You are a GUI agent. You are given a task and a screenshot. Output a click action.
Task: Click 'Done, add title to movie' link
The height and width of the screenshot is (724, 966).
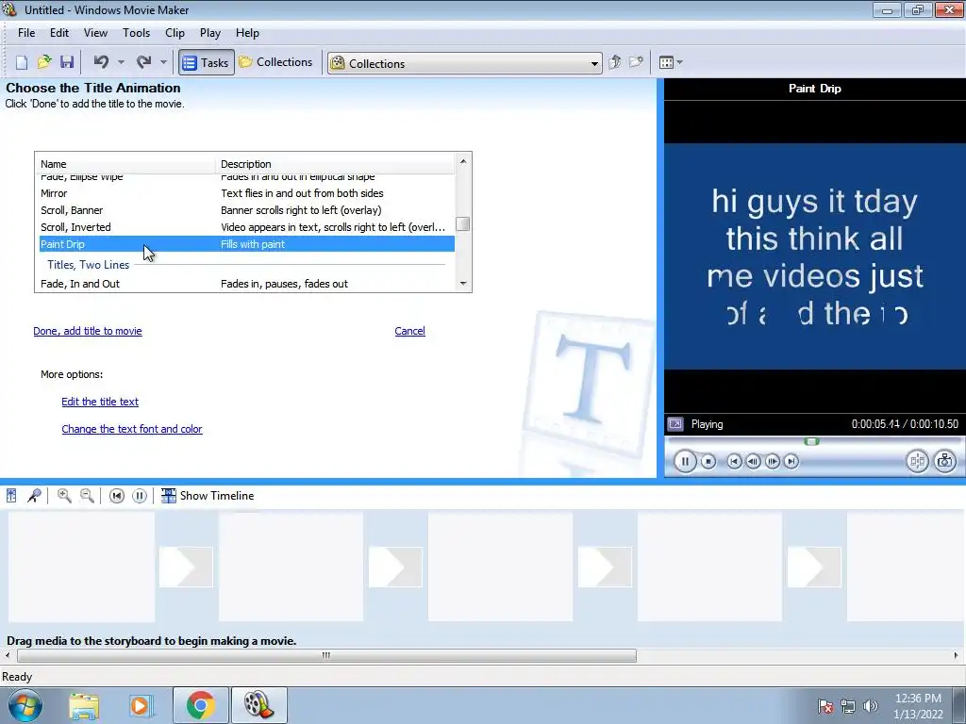tap(88, 331)
